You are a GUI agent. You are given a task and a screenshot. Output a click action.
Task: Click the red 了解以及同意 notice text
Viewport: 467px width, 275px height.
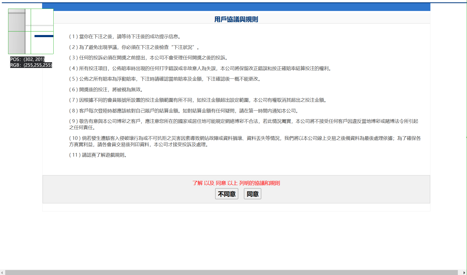coord(236,183)
